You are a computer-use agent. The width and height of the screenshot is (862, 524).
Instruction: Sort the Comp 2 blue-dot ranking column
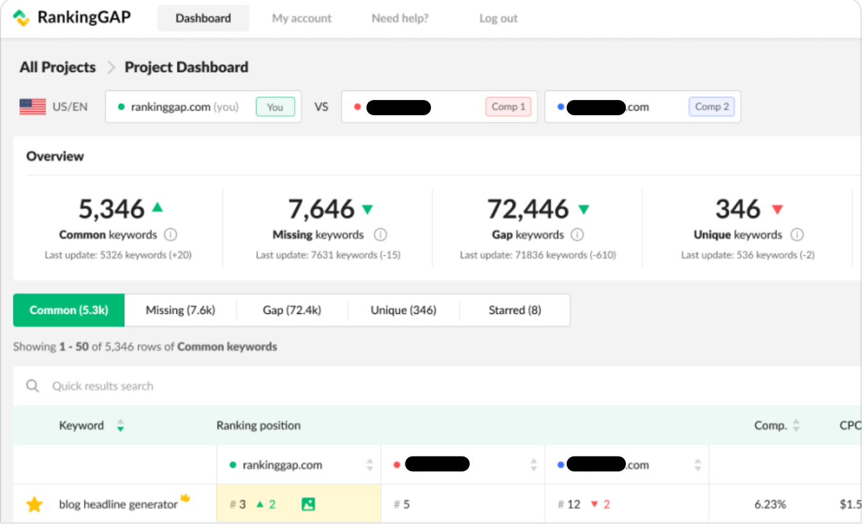[x=698, y=465]
